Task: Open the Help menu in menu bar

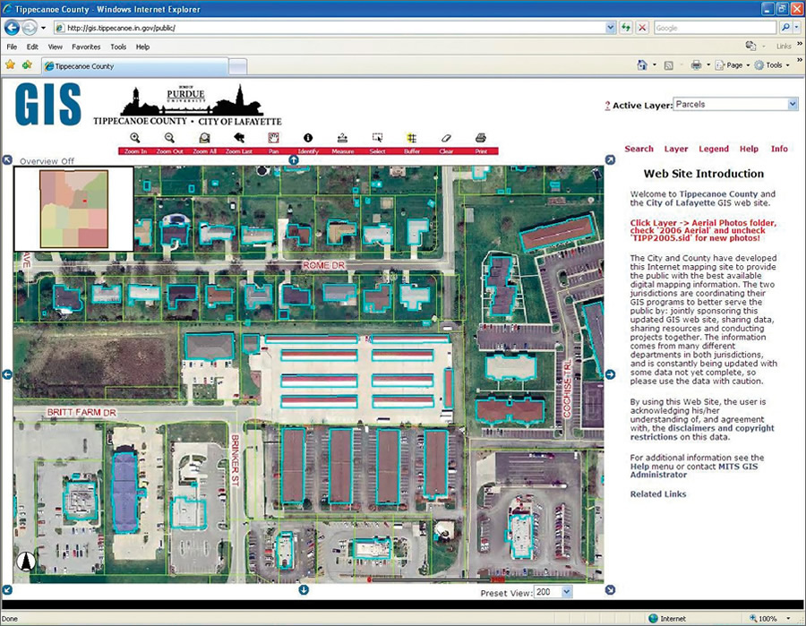Action: pyautogui.click(x=142, y=47)
